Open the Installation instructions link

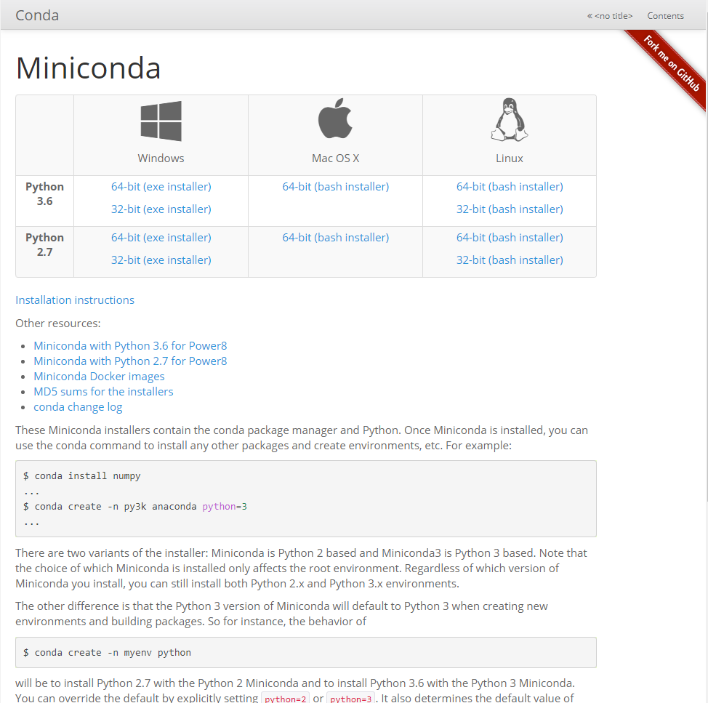[x=75, y=300]
